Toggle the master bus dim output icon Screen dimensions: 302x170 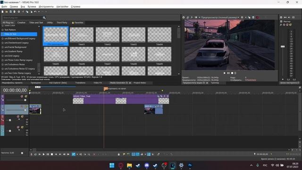(x=289, y=17)
